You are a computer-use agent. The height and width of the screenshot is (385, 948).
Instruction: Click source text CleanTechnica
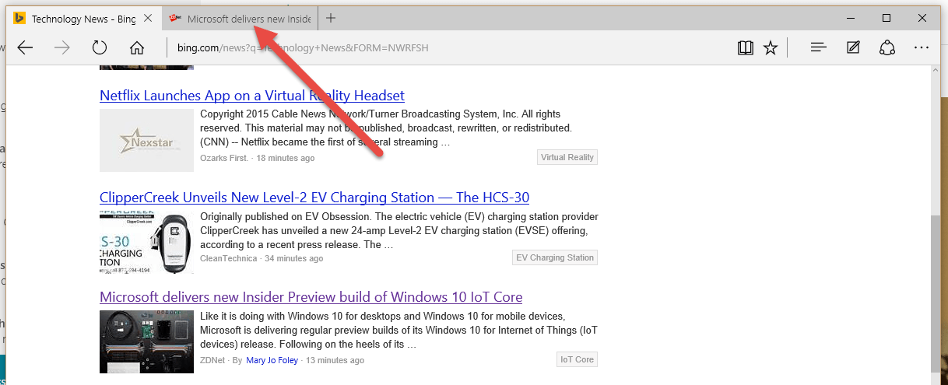tap(228, 258)
